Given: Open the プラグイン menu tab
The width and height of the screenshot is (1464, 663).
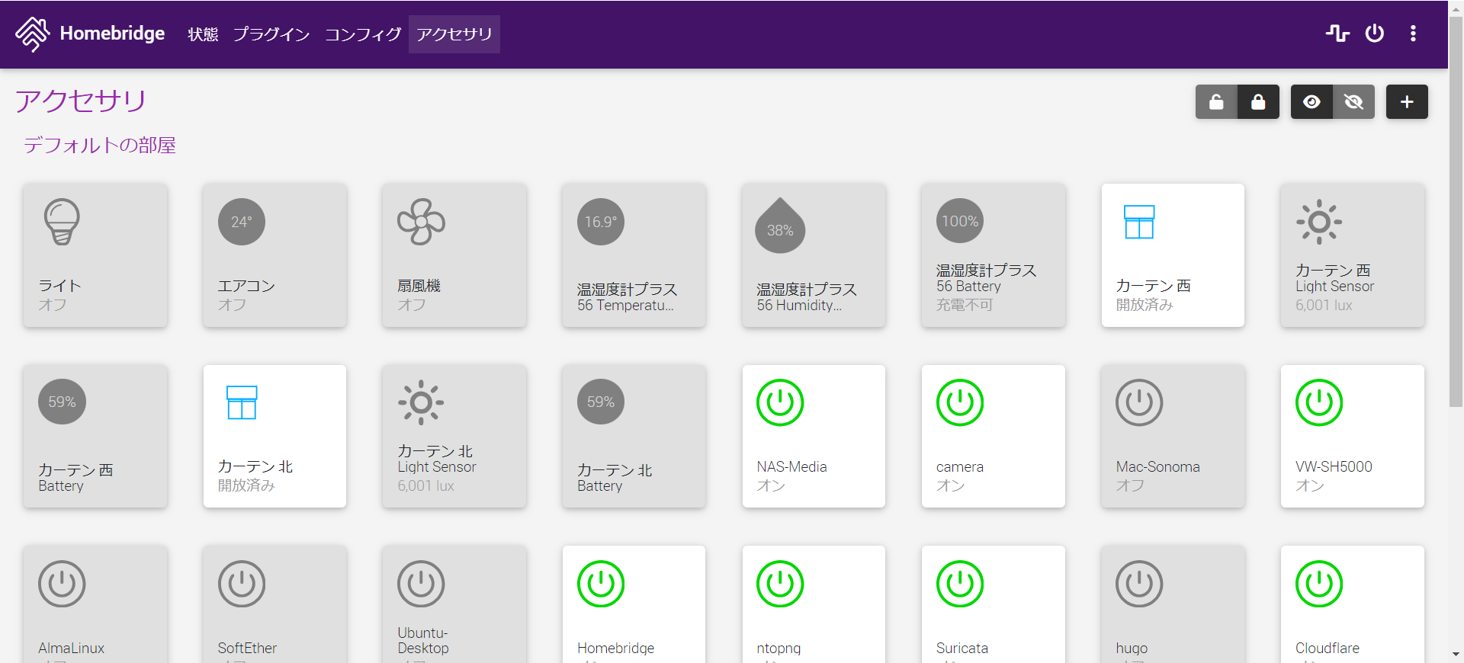Looking at the screenshot, I should 271,34.
